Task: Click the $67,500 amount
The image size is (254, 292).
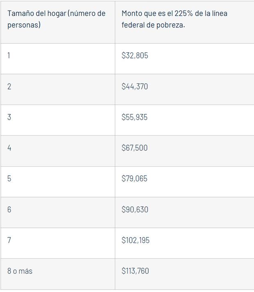Action: point(135,148)
